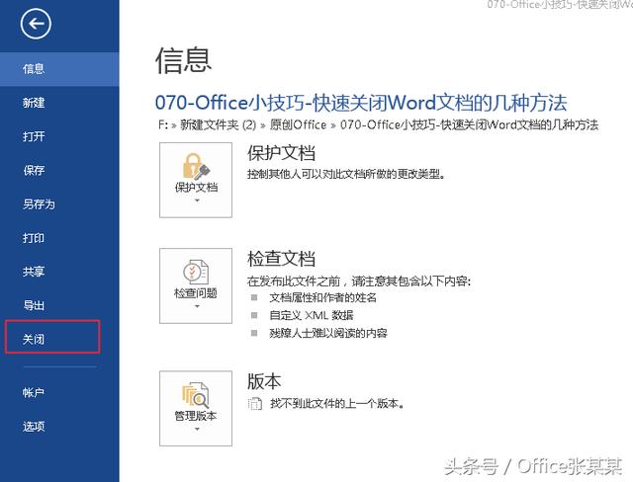
Task: Click the 检查问题 checklist icon
Action: tap(196, 272)
